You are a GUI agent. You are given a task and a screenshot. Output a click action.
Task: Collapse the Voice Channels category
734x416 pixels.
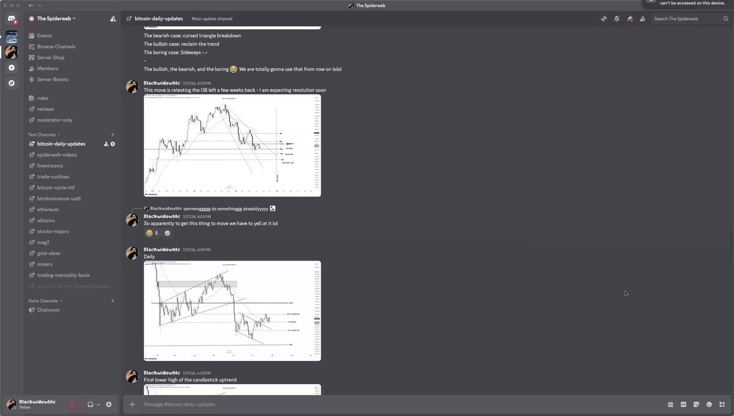click(45, 301)
